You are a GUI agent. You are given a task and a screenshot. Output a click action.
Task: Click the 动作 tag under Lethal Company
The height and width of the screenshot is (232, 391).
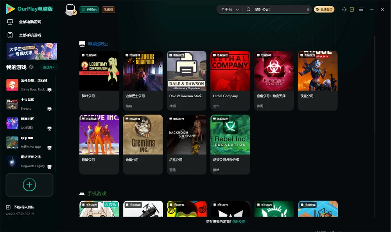(216, 106)
